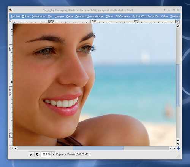Click the lower up arrow of vertical scrollbar
The width and height of the screenshot is (190, 167).
coord(178,140)
